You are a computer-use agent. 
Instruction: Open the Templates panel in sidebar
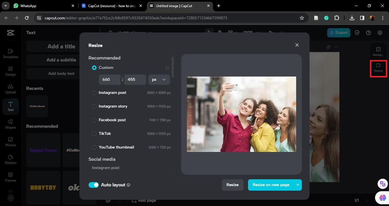tap(11, 53)
